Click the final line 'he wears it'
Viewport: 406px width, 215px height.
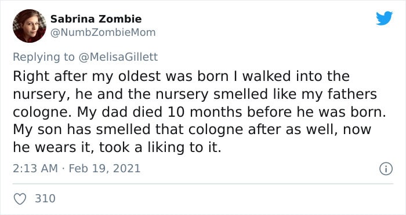117,147
